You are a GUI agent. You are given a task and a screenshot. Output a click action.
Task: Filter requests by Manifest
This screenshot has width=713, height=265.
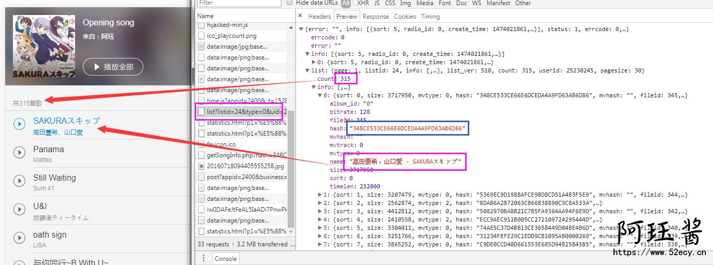coord(498,3)
